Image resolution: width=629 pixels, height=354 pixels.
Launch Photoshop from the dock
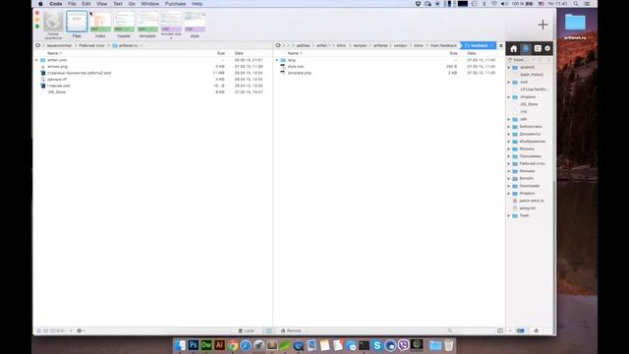pos(193,345)
